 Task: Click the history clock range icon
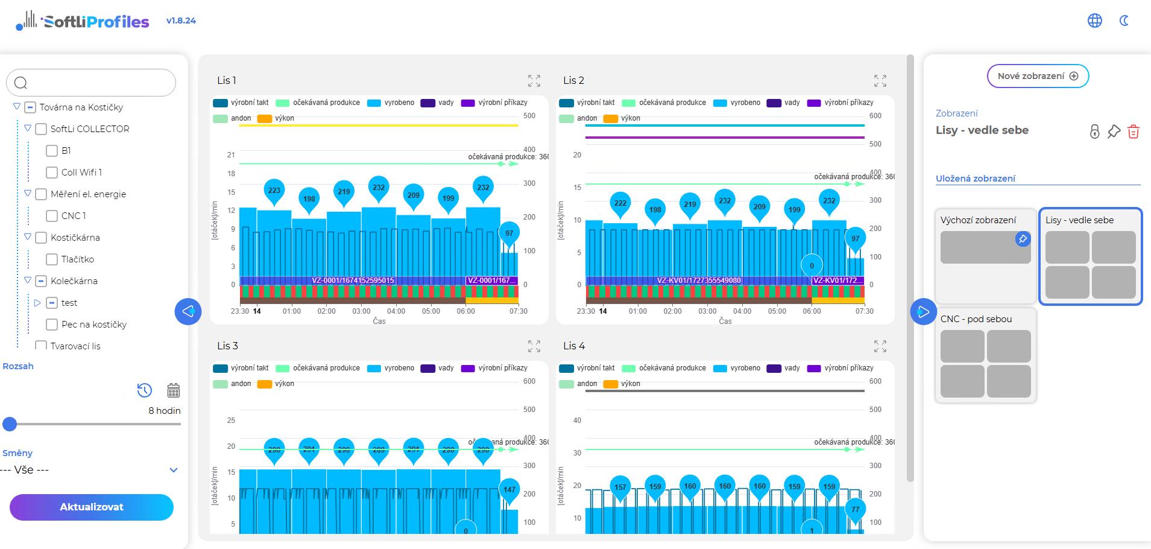[145, 390]
